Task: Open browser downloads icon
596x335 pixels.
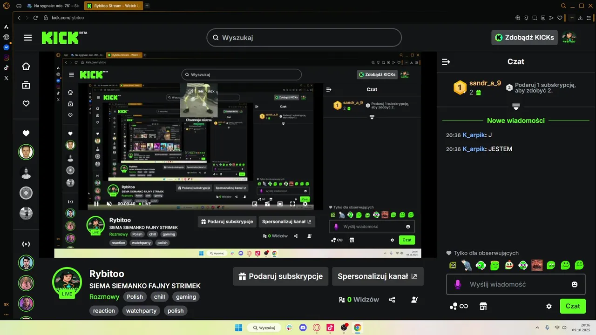Action: pyautogui.click(x=580, y=18)
